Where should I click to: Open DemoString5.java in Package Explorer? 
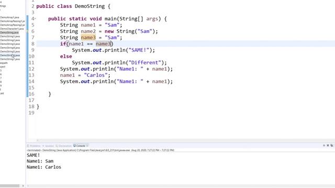point(10,52)
